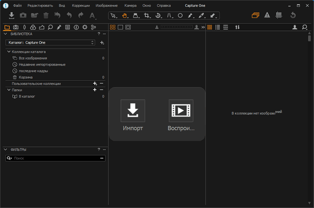
Task: Collapse the Коллекции каталога tree section
Action: point(9,51)
